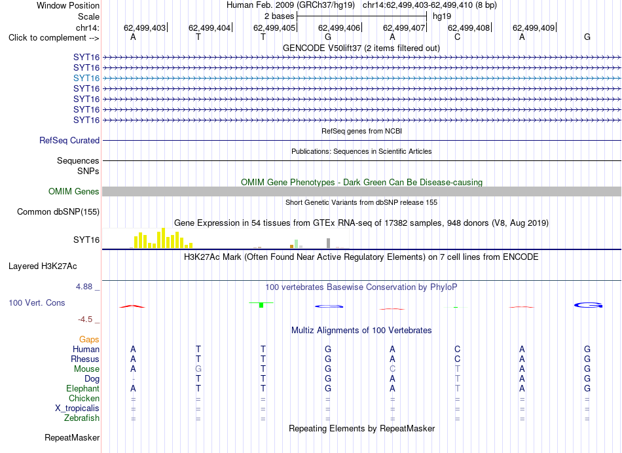The width and height of the screenshot is (622, 453).
Task: Click position label 62,499,404
Action: tap(209, 27)
